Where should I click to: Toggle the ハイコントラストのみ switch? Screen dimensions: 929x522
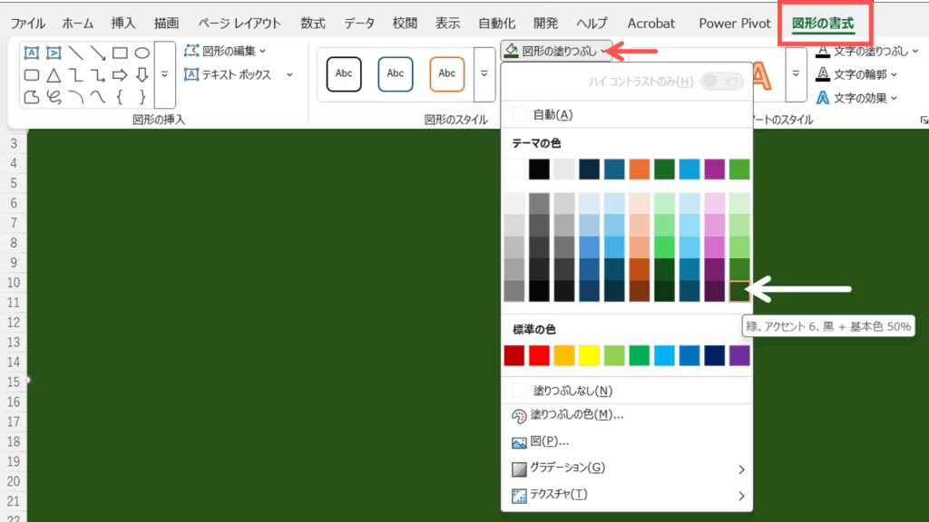pyautogui.click(x=721, y=82)
